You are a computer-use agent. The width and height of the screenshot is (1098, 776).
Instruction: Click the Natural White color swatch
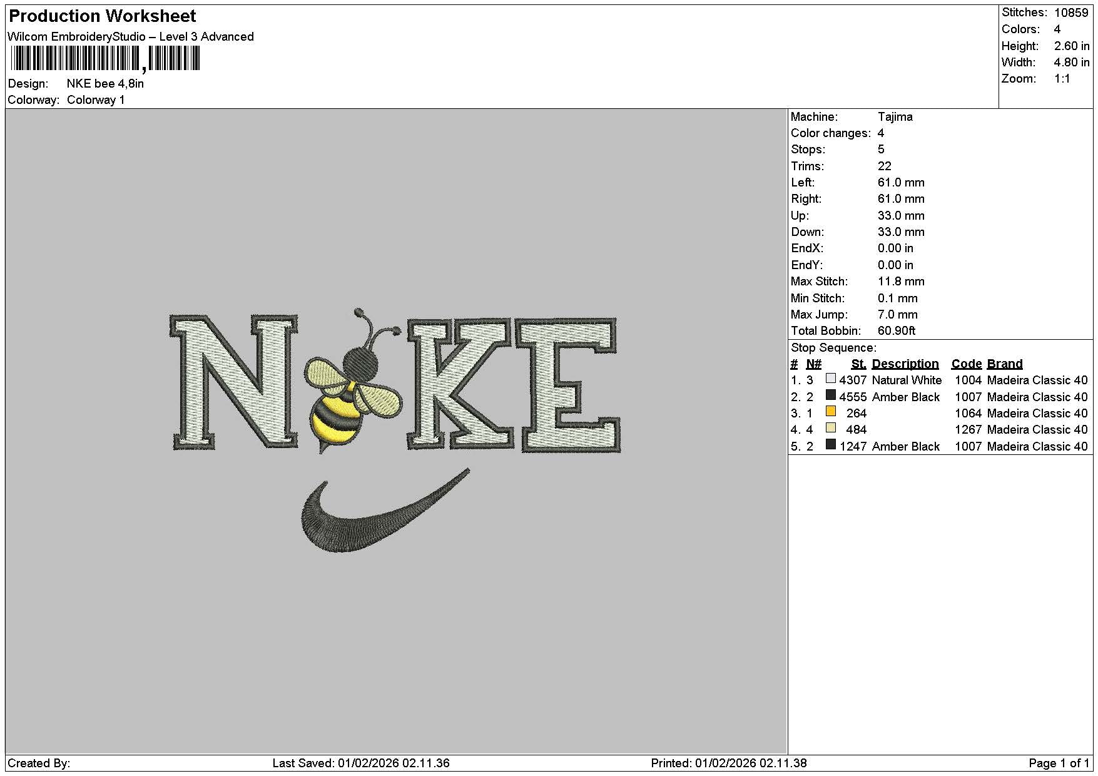(830, 379)
